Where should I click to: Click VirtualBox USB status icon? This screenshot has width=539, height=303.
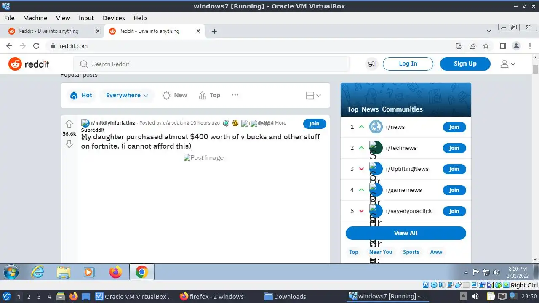(x=458, y=285)
